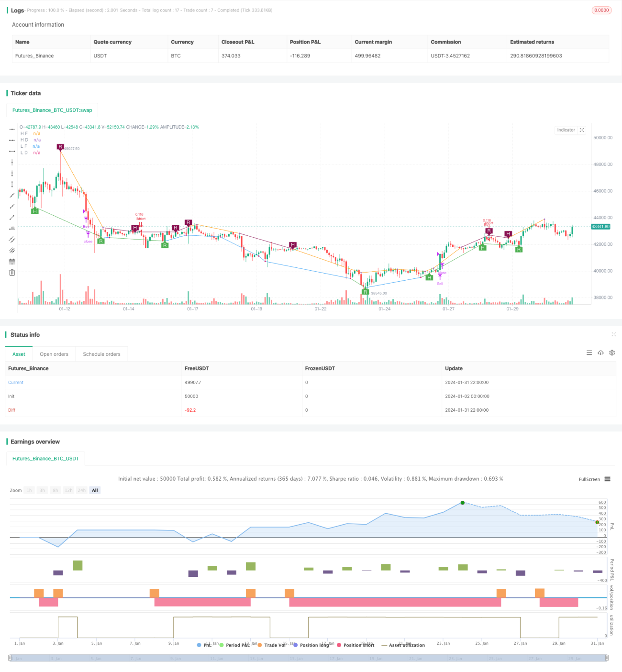Click the Current asset row link

point(16,383)
